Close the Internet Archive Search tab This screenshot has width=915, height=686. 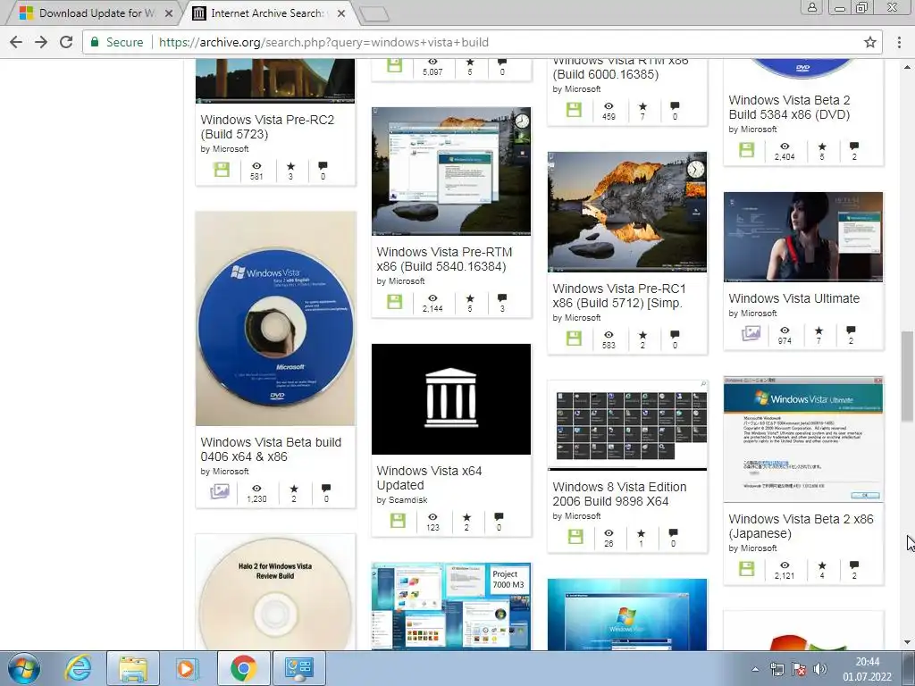point(341,13)
